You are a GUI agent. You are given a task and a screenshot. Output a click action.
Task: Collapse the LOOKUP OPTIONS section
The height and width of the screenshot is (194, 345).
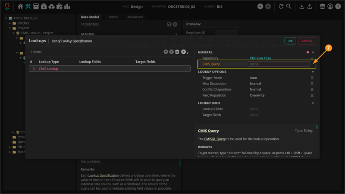313,72
